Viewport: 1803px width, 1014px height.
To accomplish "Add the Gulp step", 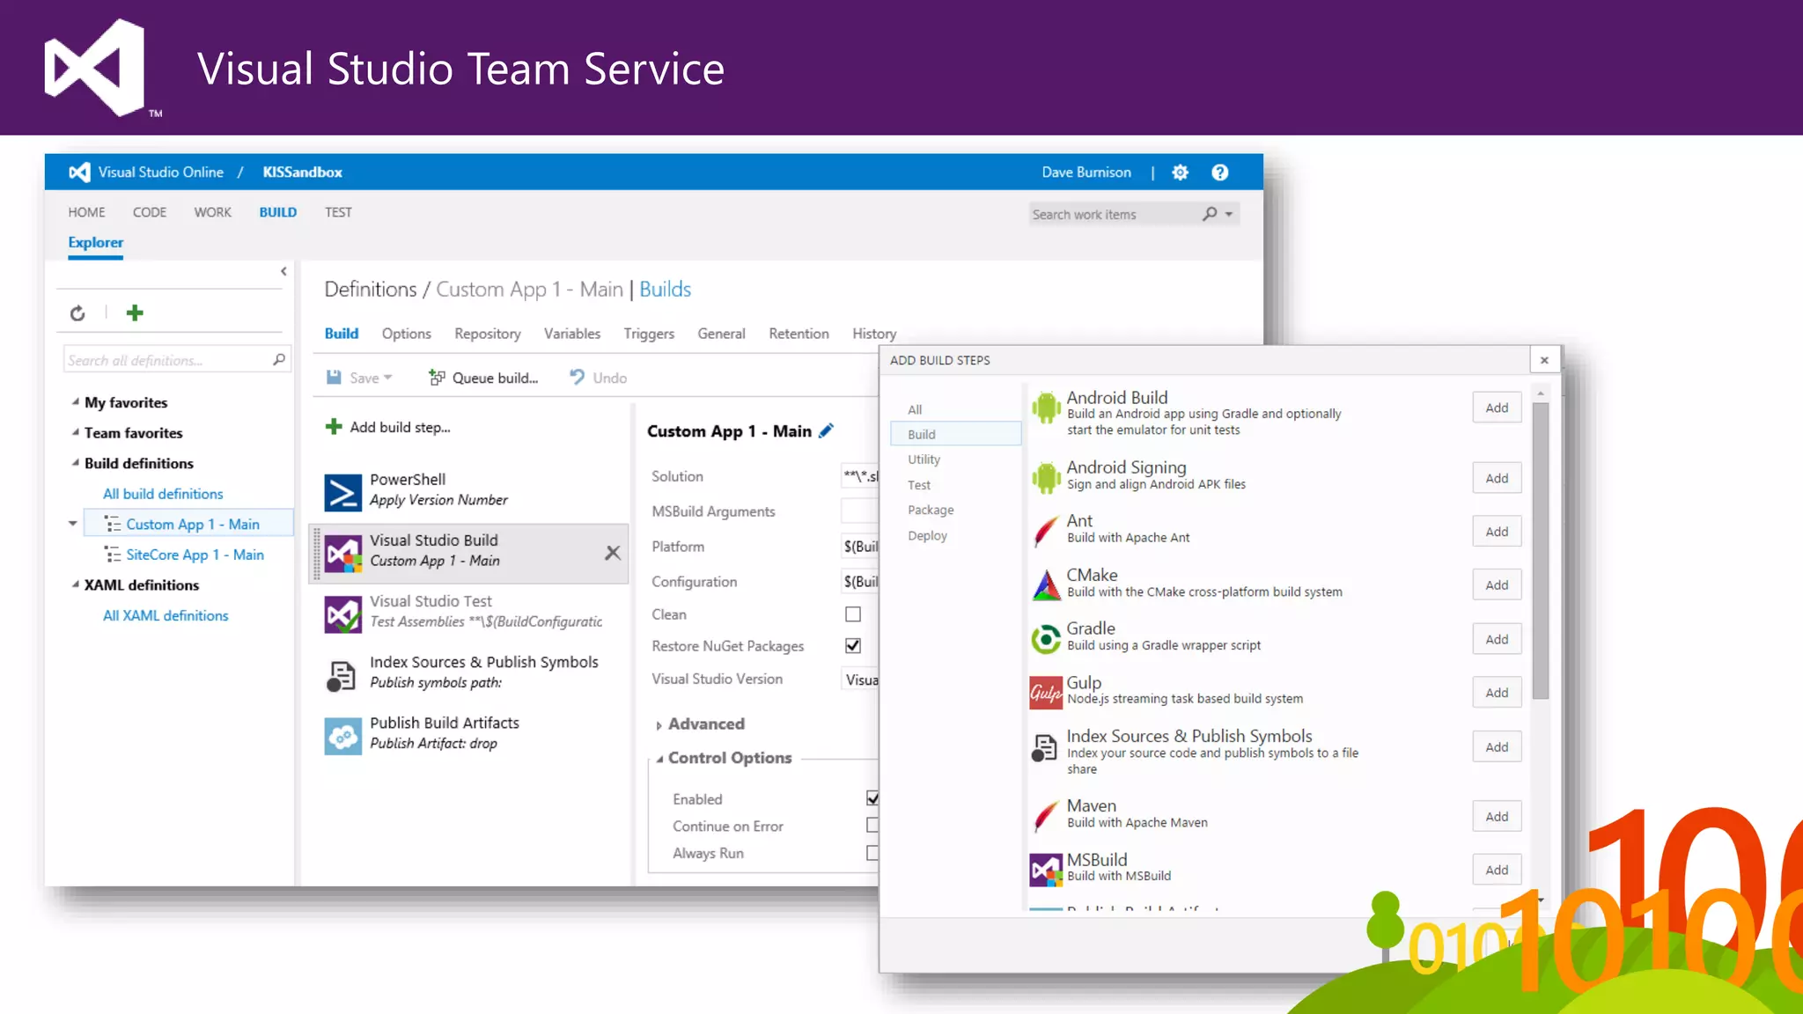I will point(1497,693).
